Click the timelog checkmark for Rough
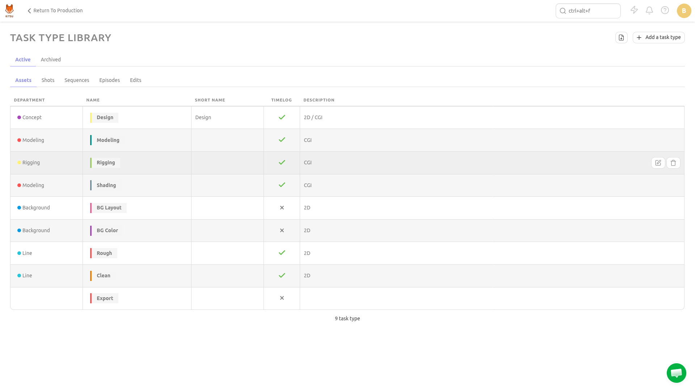Image resolution: width=695 pixels, height=390 pixels. coord(282,253)
